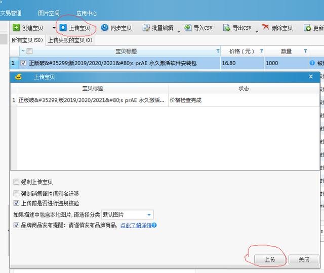The width and height of the screenshot is (324, 273).
Task: Expand the 导出CSV dropdown arrow
Action: pos(256,31)
